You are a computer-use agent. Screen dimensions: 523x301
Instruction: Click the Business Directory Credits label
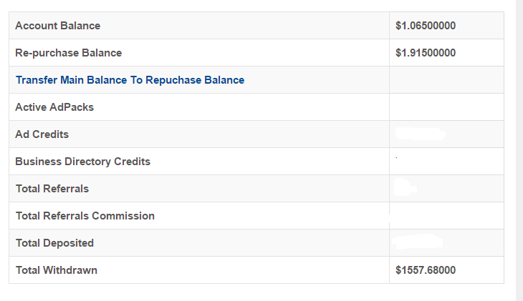point(82,162)
